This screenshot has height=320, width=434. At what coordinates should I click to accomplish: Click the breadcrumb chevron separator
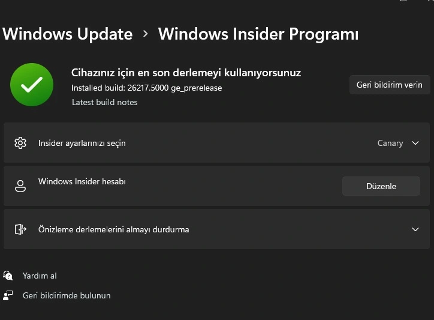click(x=145, y=34)
